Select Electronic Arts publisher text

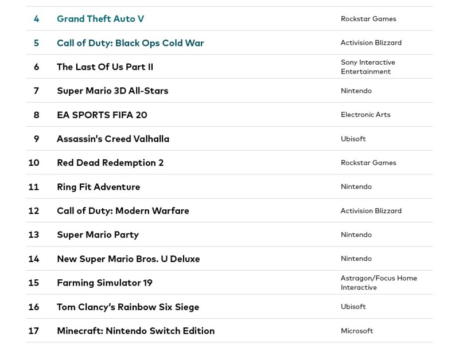[365, 115]
